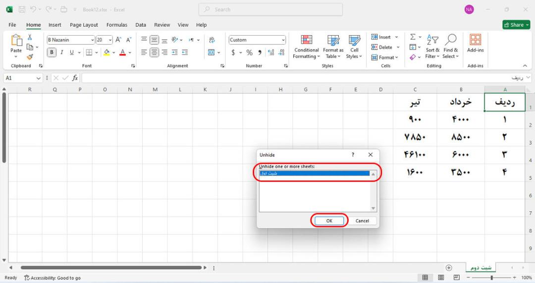
Task: Open the font color dropdown arrow
Action: 130,52
